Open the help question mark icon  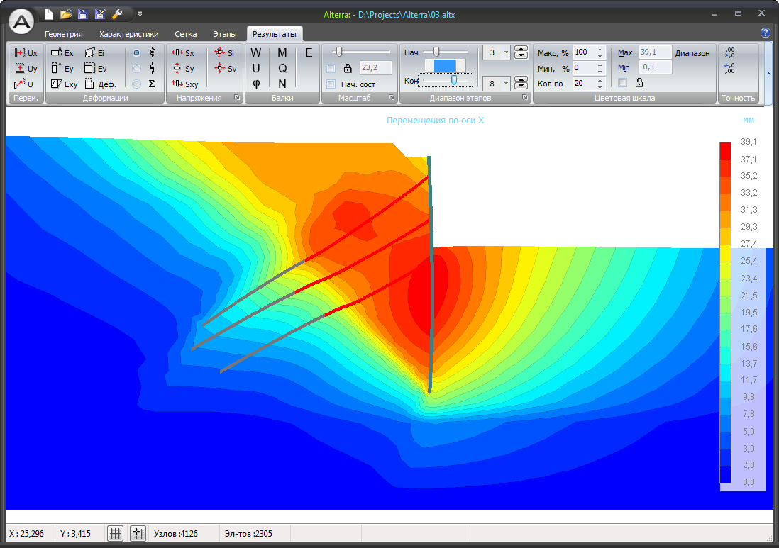coord(766,33)
